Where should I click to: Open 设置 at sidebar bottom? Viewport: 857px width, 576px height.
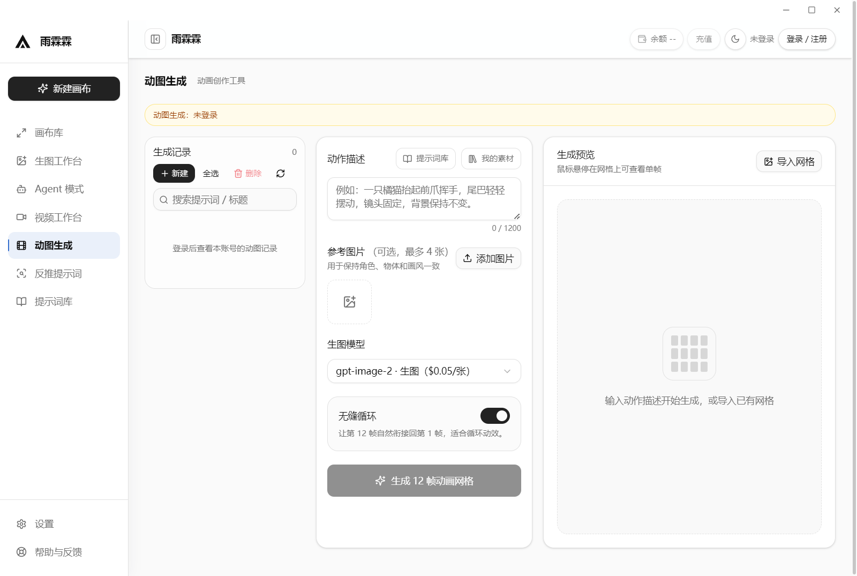(64, 524)
